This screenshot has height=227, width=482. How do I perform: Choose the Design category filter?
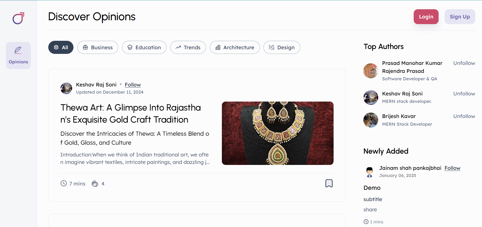tap(282, 47)
